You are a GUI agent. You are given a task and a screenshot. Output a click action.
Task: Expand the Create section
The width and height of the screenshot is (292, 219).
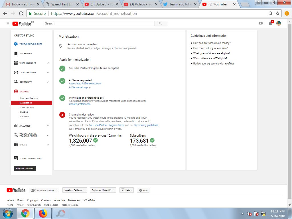48,145
